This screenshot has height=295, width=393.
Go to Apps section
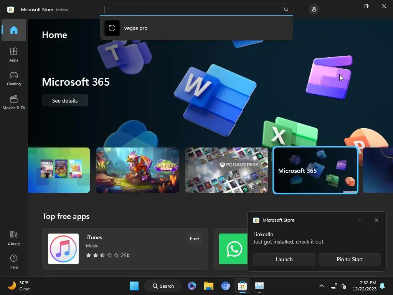pos(14,55)
